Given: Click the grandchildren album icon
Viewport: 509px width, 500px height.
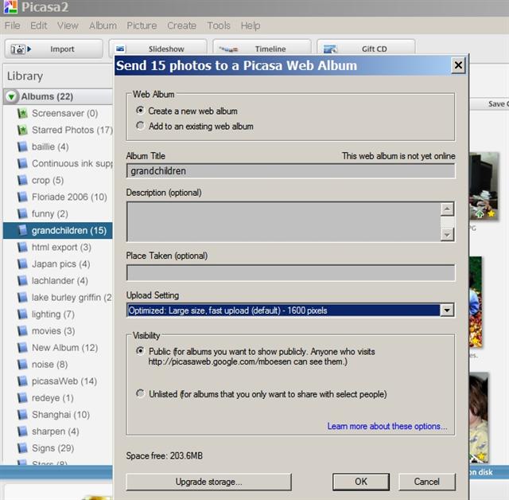Looking at the screenshot, I should [x=22, y=230].
